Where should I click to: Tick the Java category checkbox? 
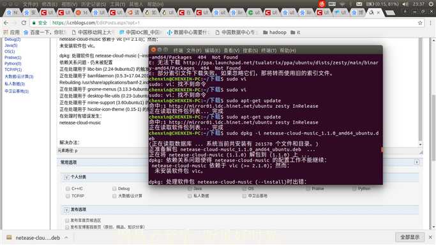pyautogui.click(x=190, y=189)
